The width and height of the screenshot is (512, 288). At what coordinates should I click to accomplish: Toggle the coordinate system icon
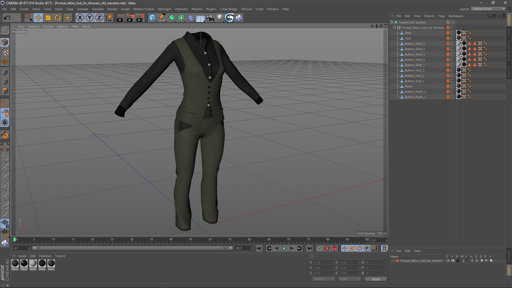(109, 18)
